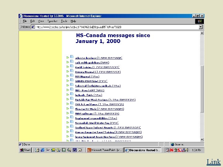Viewport: 223px width, 167px height.
Task: Click the volume speaker tray icon
Action: tap(187, 150)
